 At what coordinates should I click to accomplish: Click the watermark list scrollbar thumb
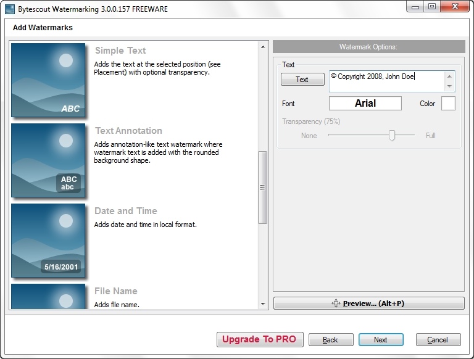click(x=264, y=187)
